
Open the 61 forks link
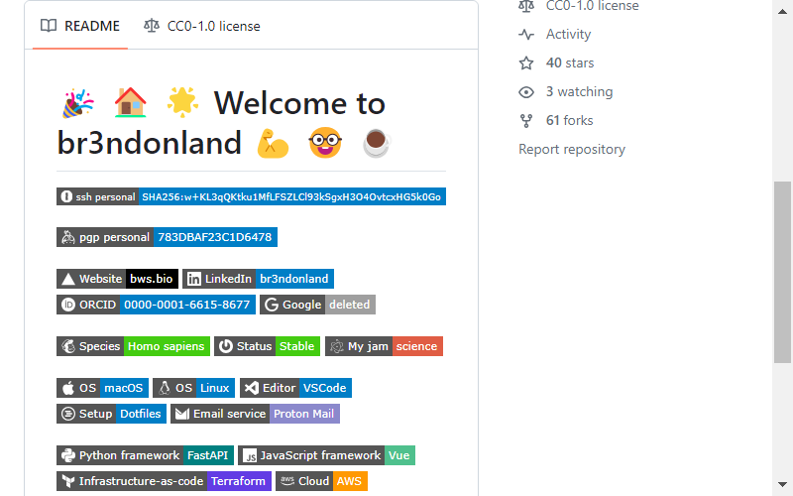pos(569,121)
